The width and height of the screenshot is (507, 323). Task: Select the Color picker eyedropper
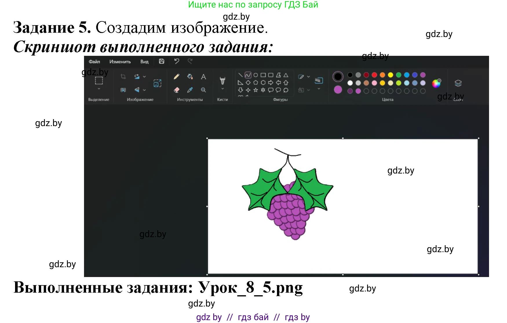pyautogui.click(x=190, y=90)
